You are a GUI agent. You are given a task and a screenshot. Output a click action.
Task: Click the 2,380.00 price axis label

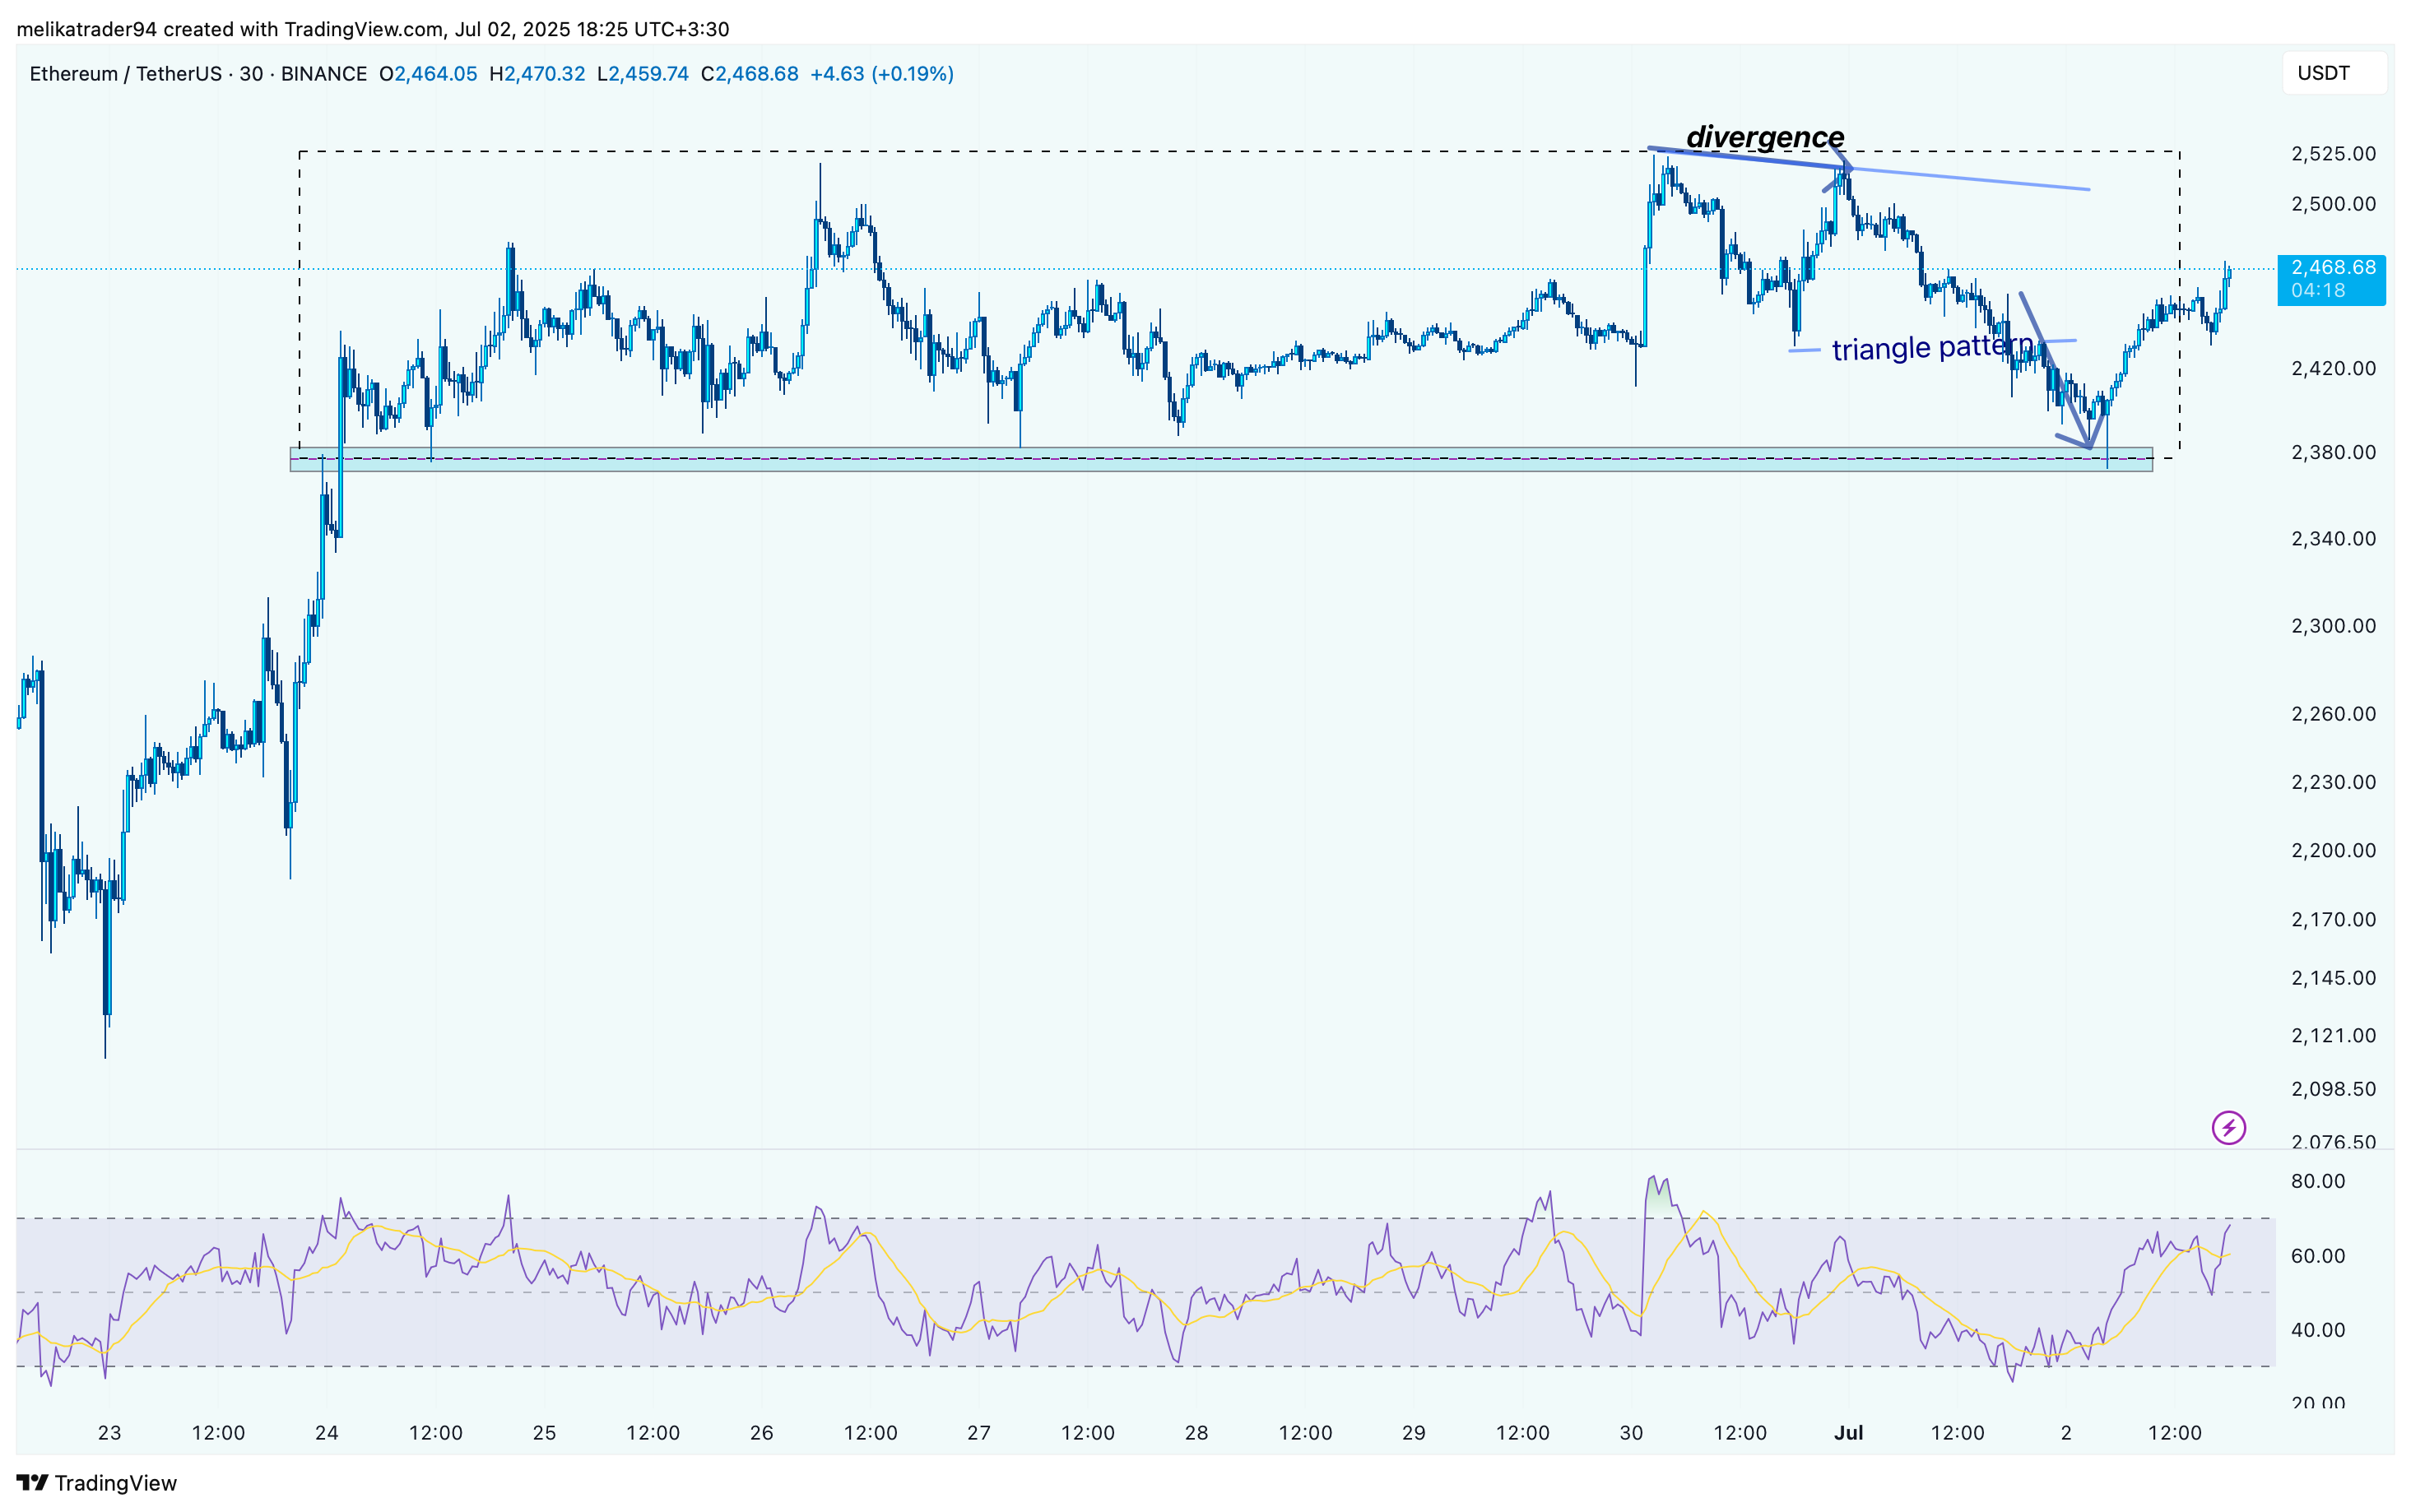point(2333,453)
